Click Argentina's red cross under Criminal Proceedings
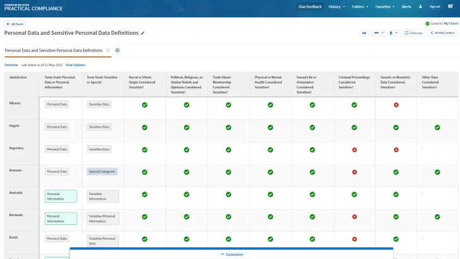The height and width of the screenshot is (259, 460). 354,149
